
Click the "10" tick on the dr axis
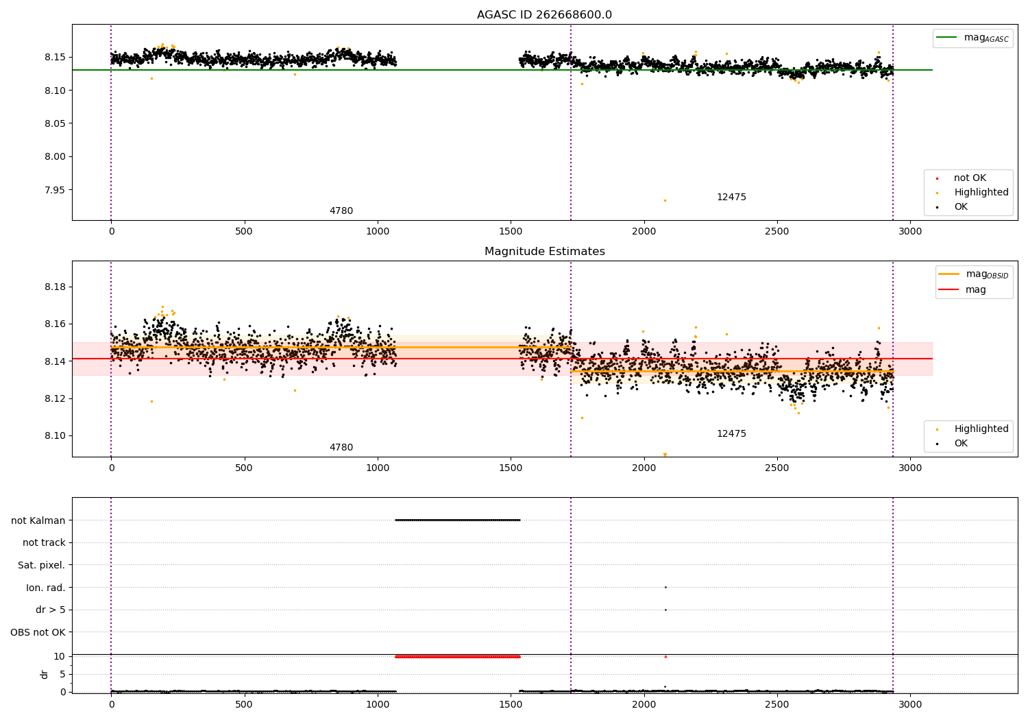coord(60,657)
